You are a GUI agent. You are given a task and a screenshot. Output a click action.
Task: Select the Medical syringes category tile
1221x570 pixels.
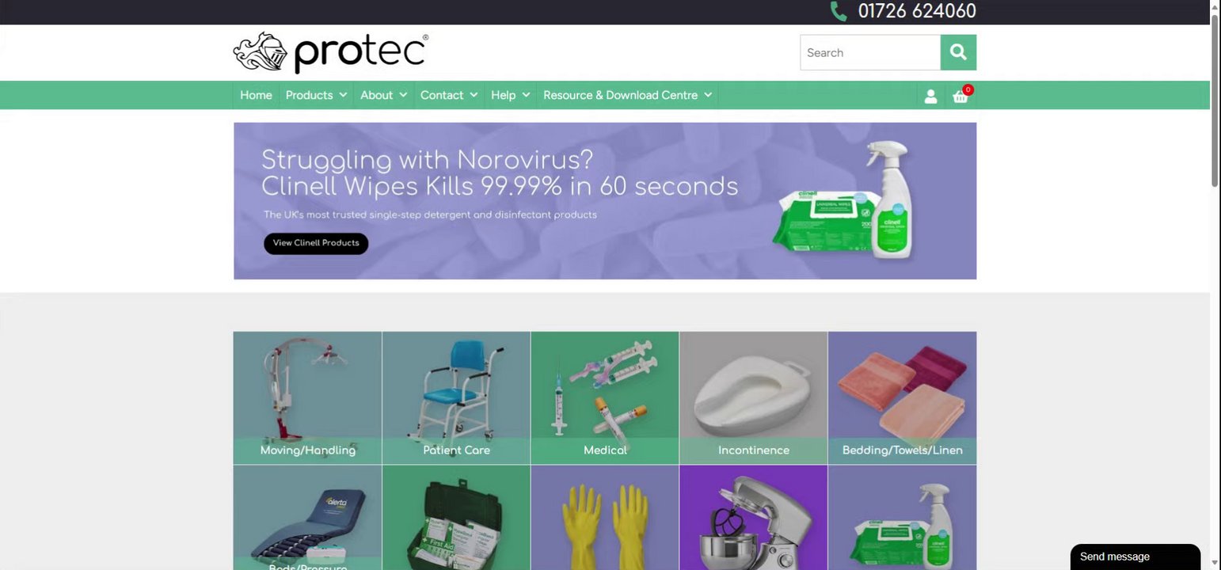tap(605, 397)
